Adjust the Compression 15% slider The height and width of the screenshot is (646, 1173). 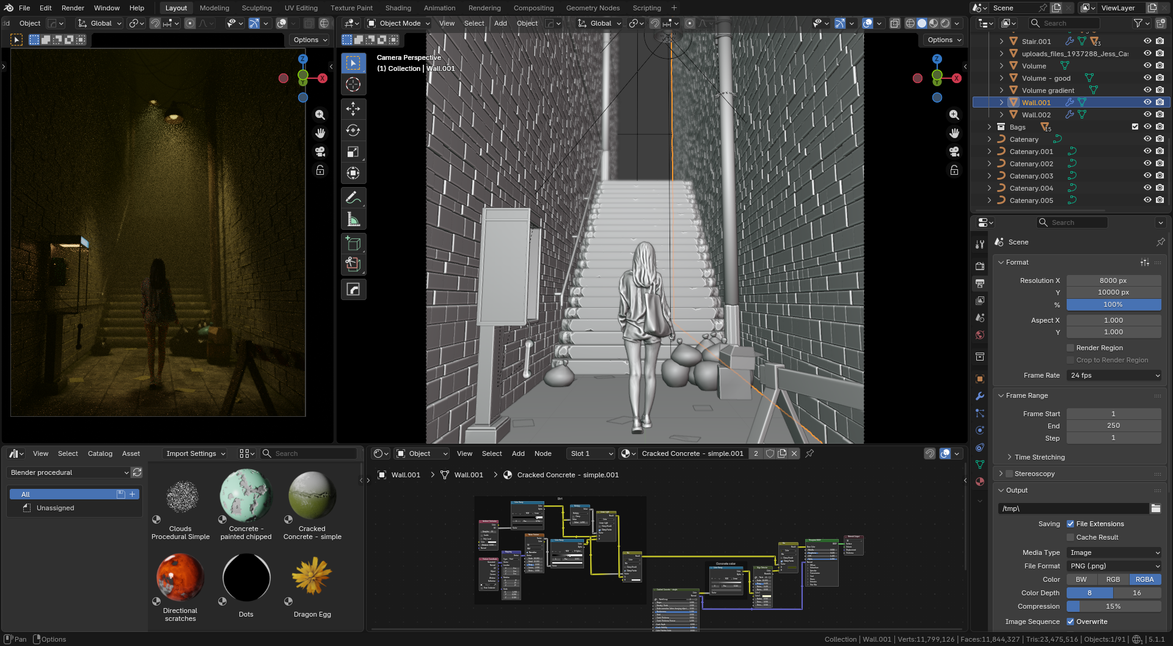(1114, 606)
